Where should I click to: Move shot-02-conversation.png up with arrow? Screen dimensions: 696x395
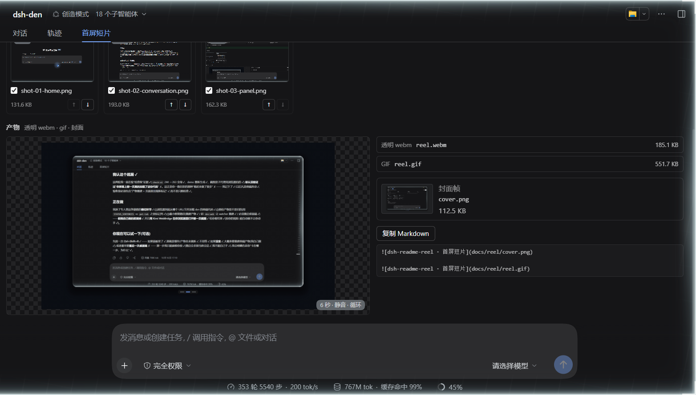(x=171, y=104)
